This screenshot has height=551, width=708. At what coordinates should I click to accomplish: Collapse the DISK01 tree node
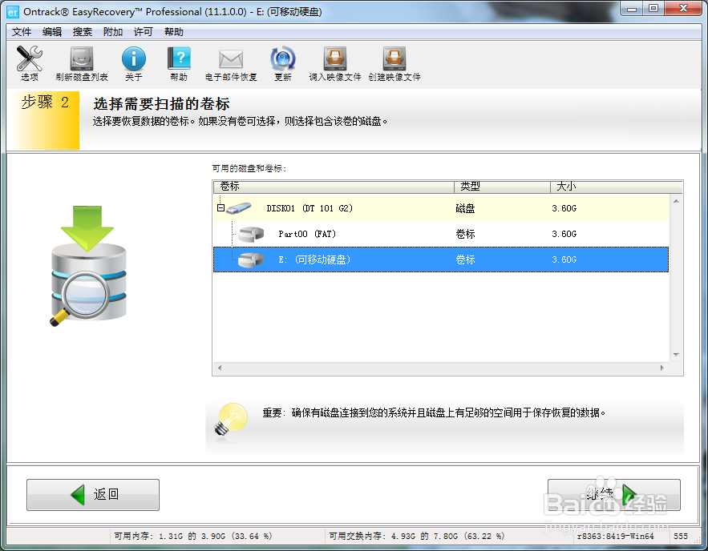pos(220,208)
